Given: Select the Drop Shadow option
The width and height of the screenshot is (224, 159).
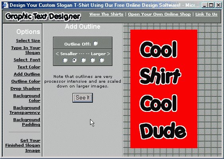Looking at the screenshot, I should (25, 88).
